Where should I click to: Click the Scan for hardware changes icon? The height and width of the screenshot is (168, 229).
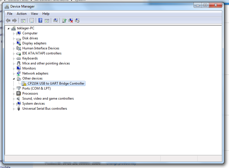pyautogui.click(x=55, y=20)
